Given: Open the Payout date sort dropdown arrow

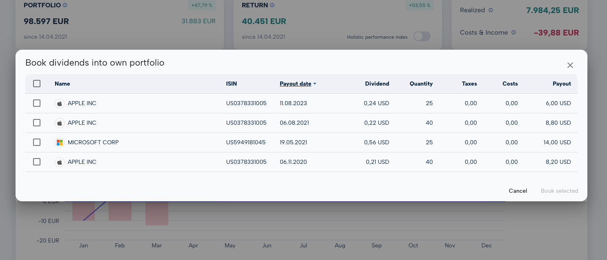Looking at the screenshot, I should 315,84.
